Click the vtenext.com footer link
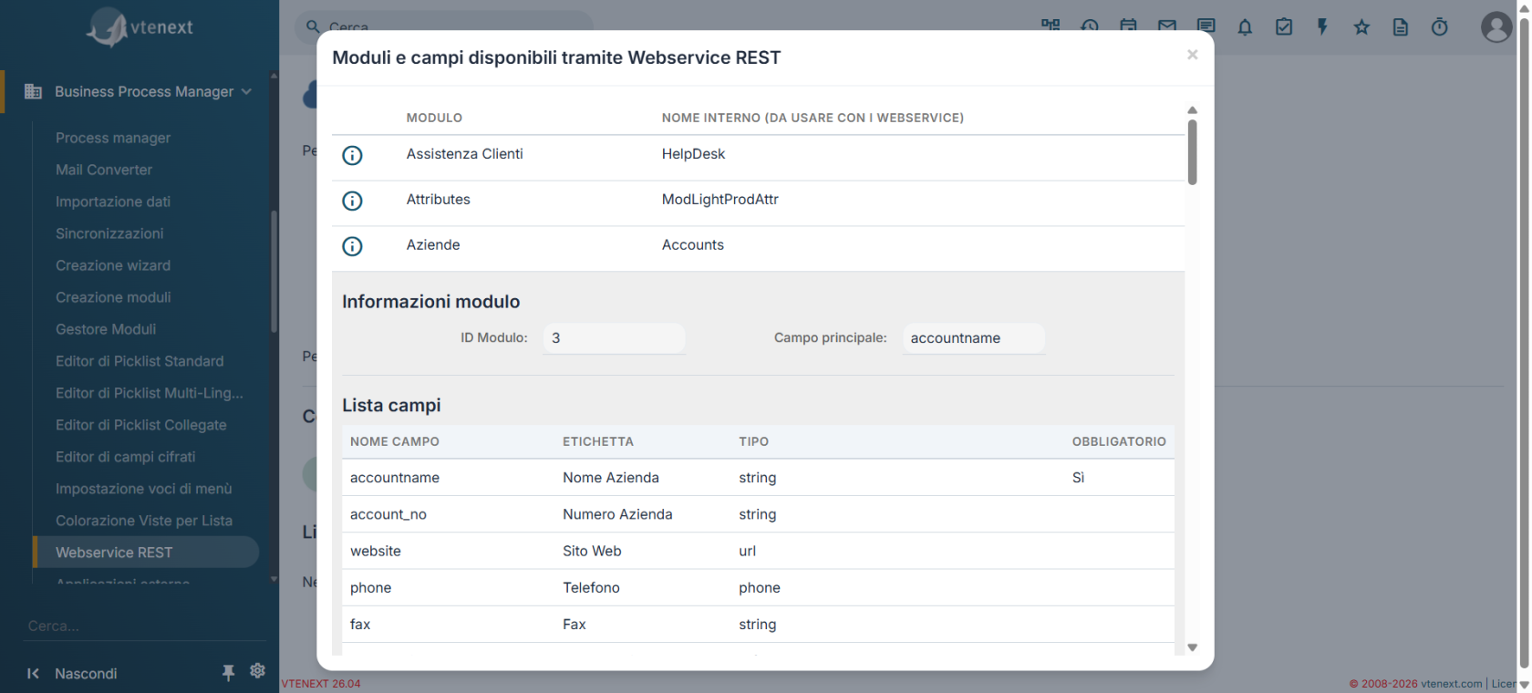The height and width of the screenshot is (693, 1532). [1451, 684]
